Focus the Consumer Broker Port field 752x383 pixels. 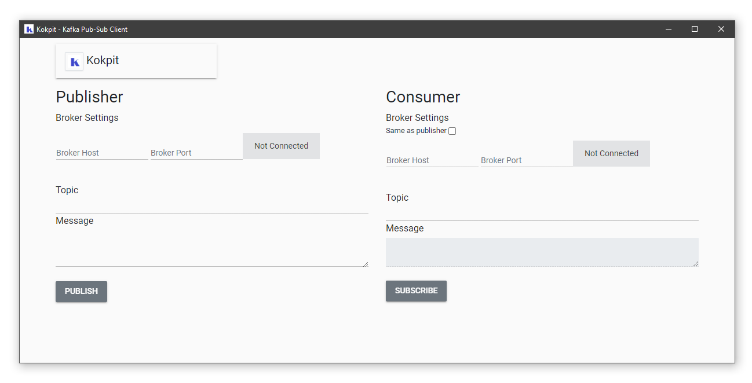coord(526,160)
